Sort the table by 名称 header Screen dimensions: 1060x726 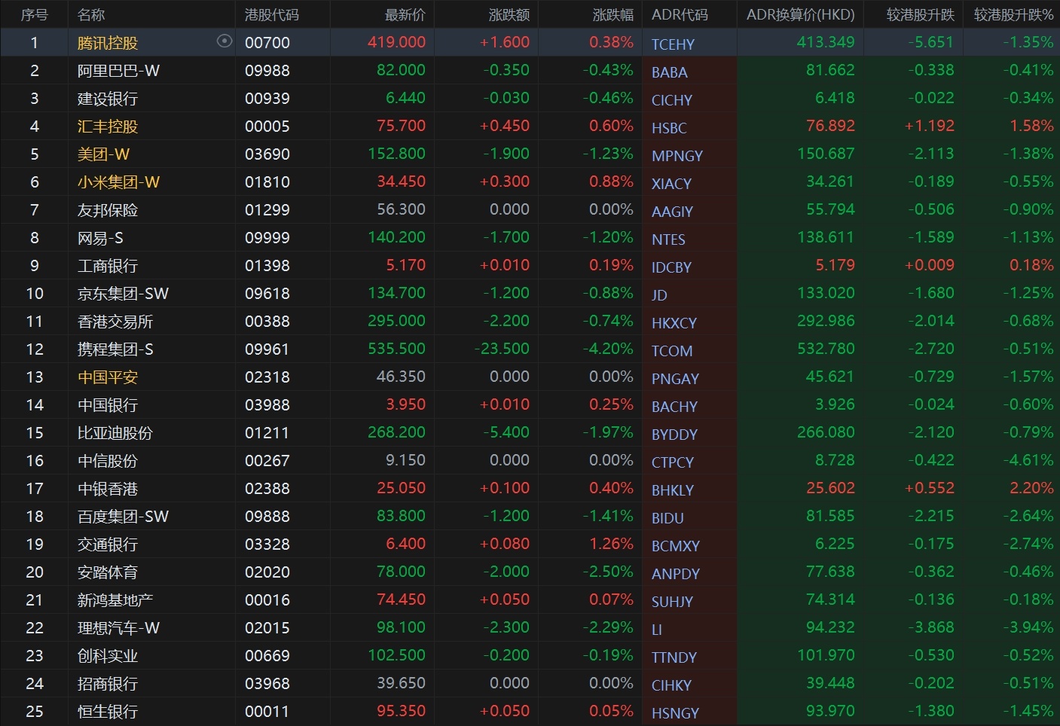tap(91, 14)
